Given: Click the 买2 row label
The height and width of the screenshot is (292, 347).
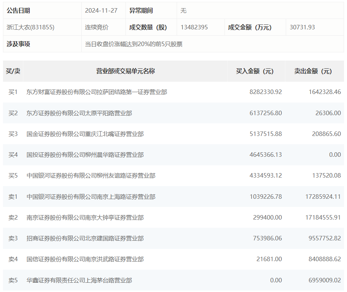Looking at the screenshot, I should coord(13,113).
